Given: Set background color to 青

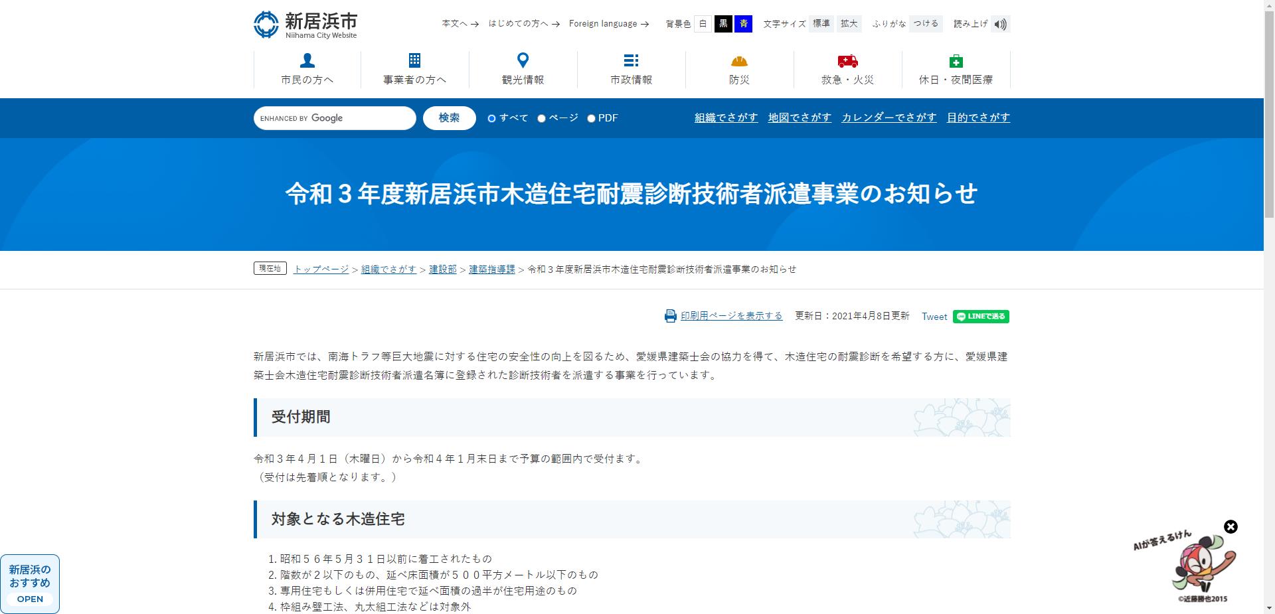Looking at the screenshot, I should coord(743,23).
